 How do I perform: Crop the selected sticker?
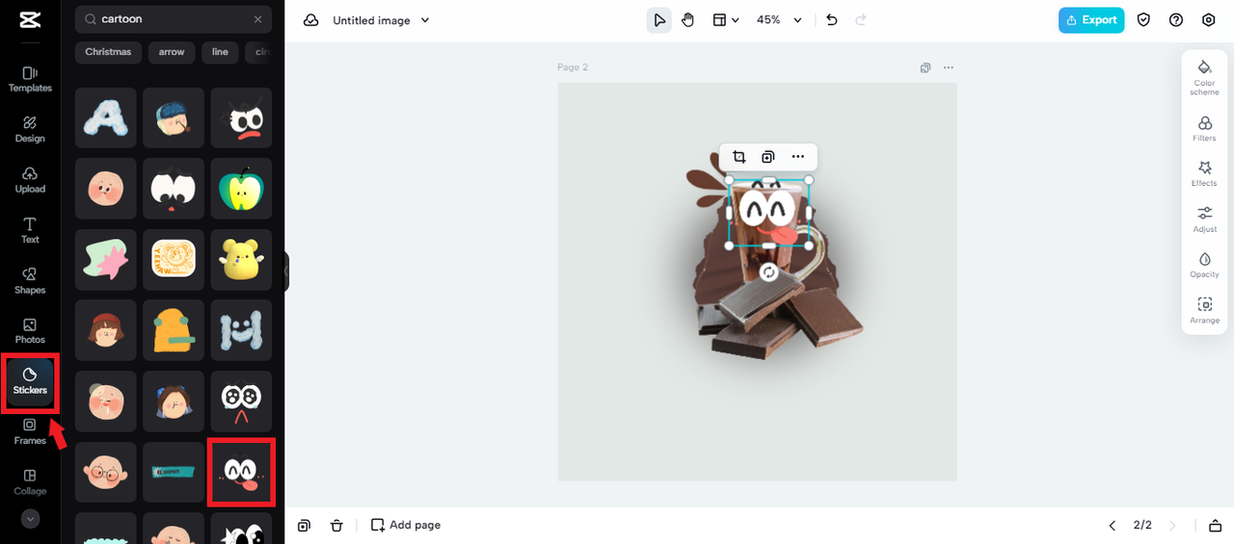[739, 157]
